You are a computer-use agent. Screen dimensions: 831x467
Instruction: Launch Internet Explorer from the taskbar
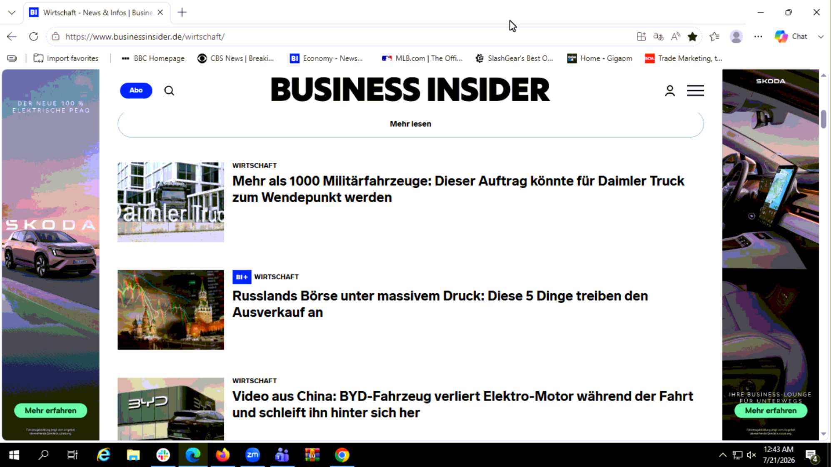click(x=103, y=455)
